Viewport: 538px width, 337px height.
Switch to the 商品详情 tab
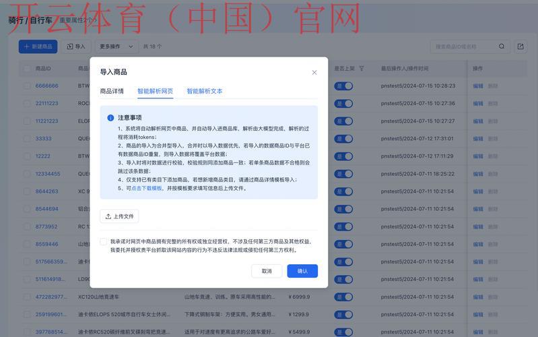pyautogui.click(x=112, y=91)
